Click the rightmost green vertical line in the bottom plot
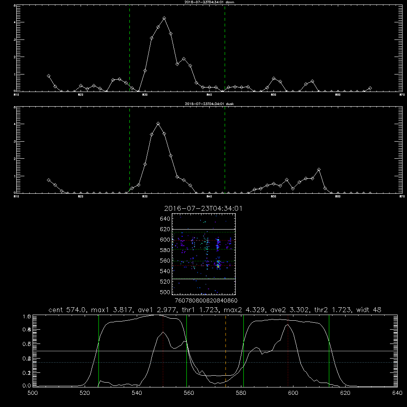 click(329, 351)
